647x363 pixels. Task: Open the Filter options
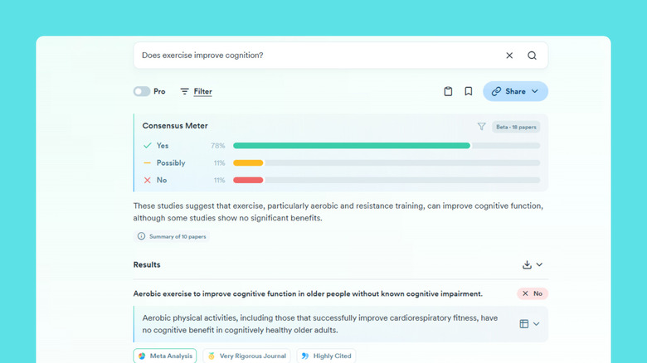[x=196, y=91]
